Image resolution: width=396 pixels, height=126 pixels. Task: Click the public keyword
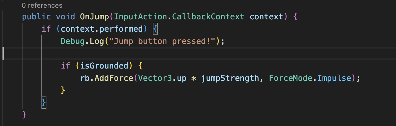pyautogui.click(x=36, y=17)
